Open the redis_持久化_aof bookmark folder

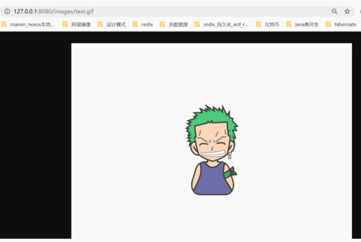222,24
